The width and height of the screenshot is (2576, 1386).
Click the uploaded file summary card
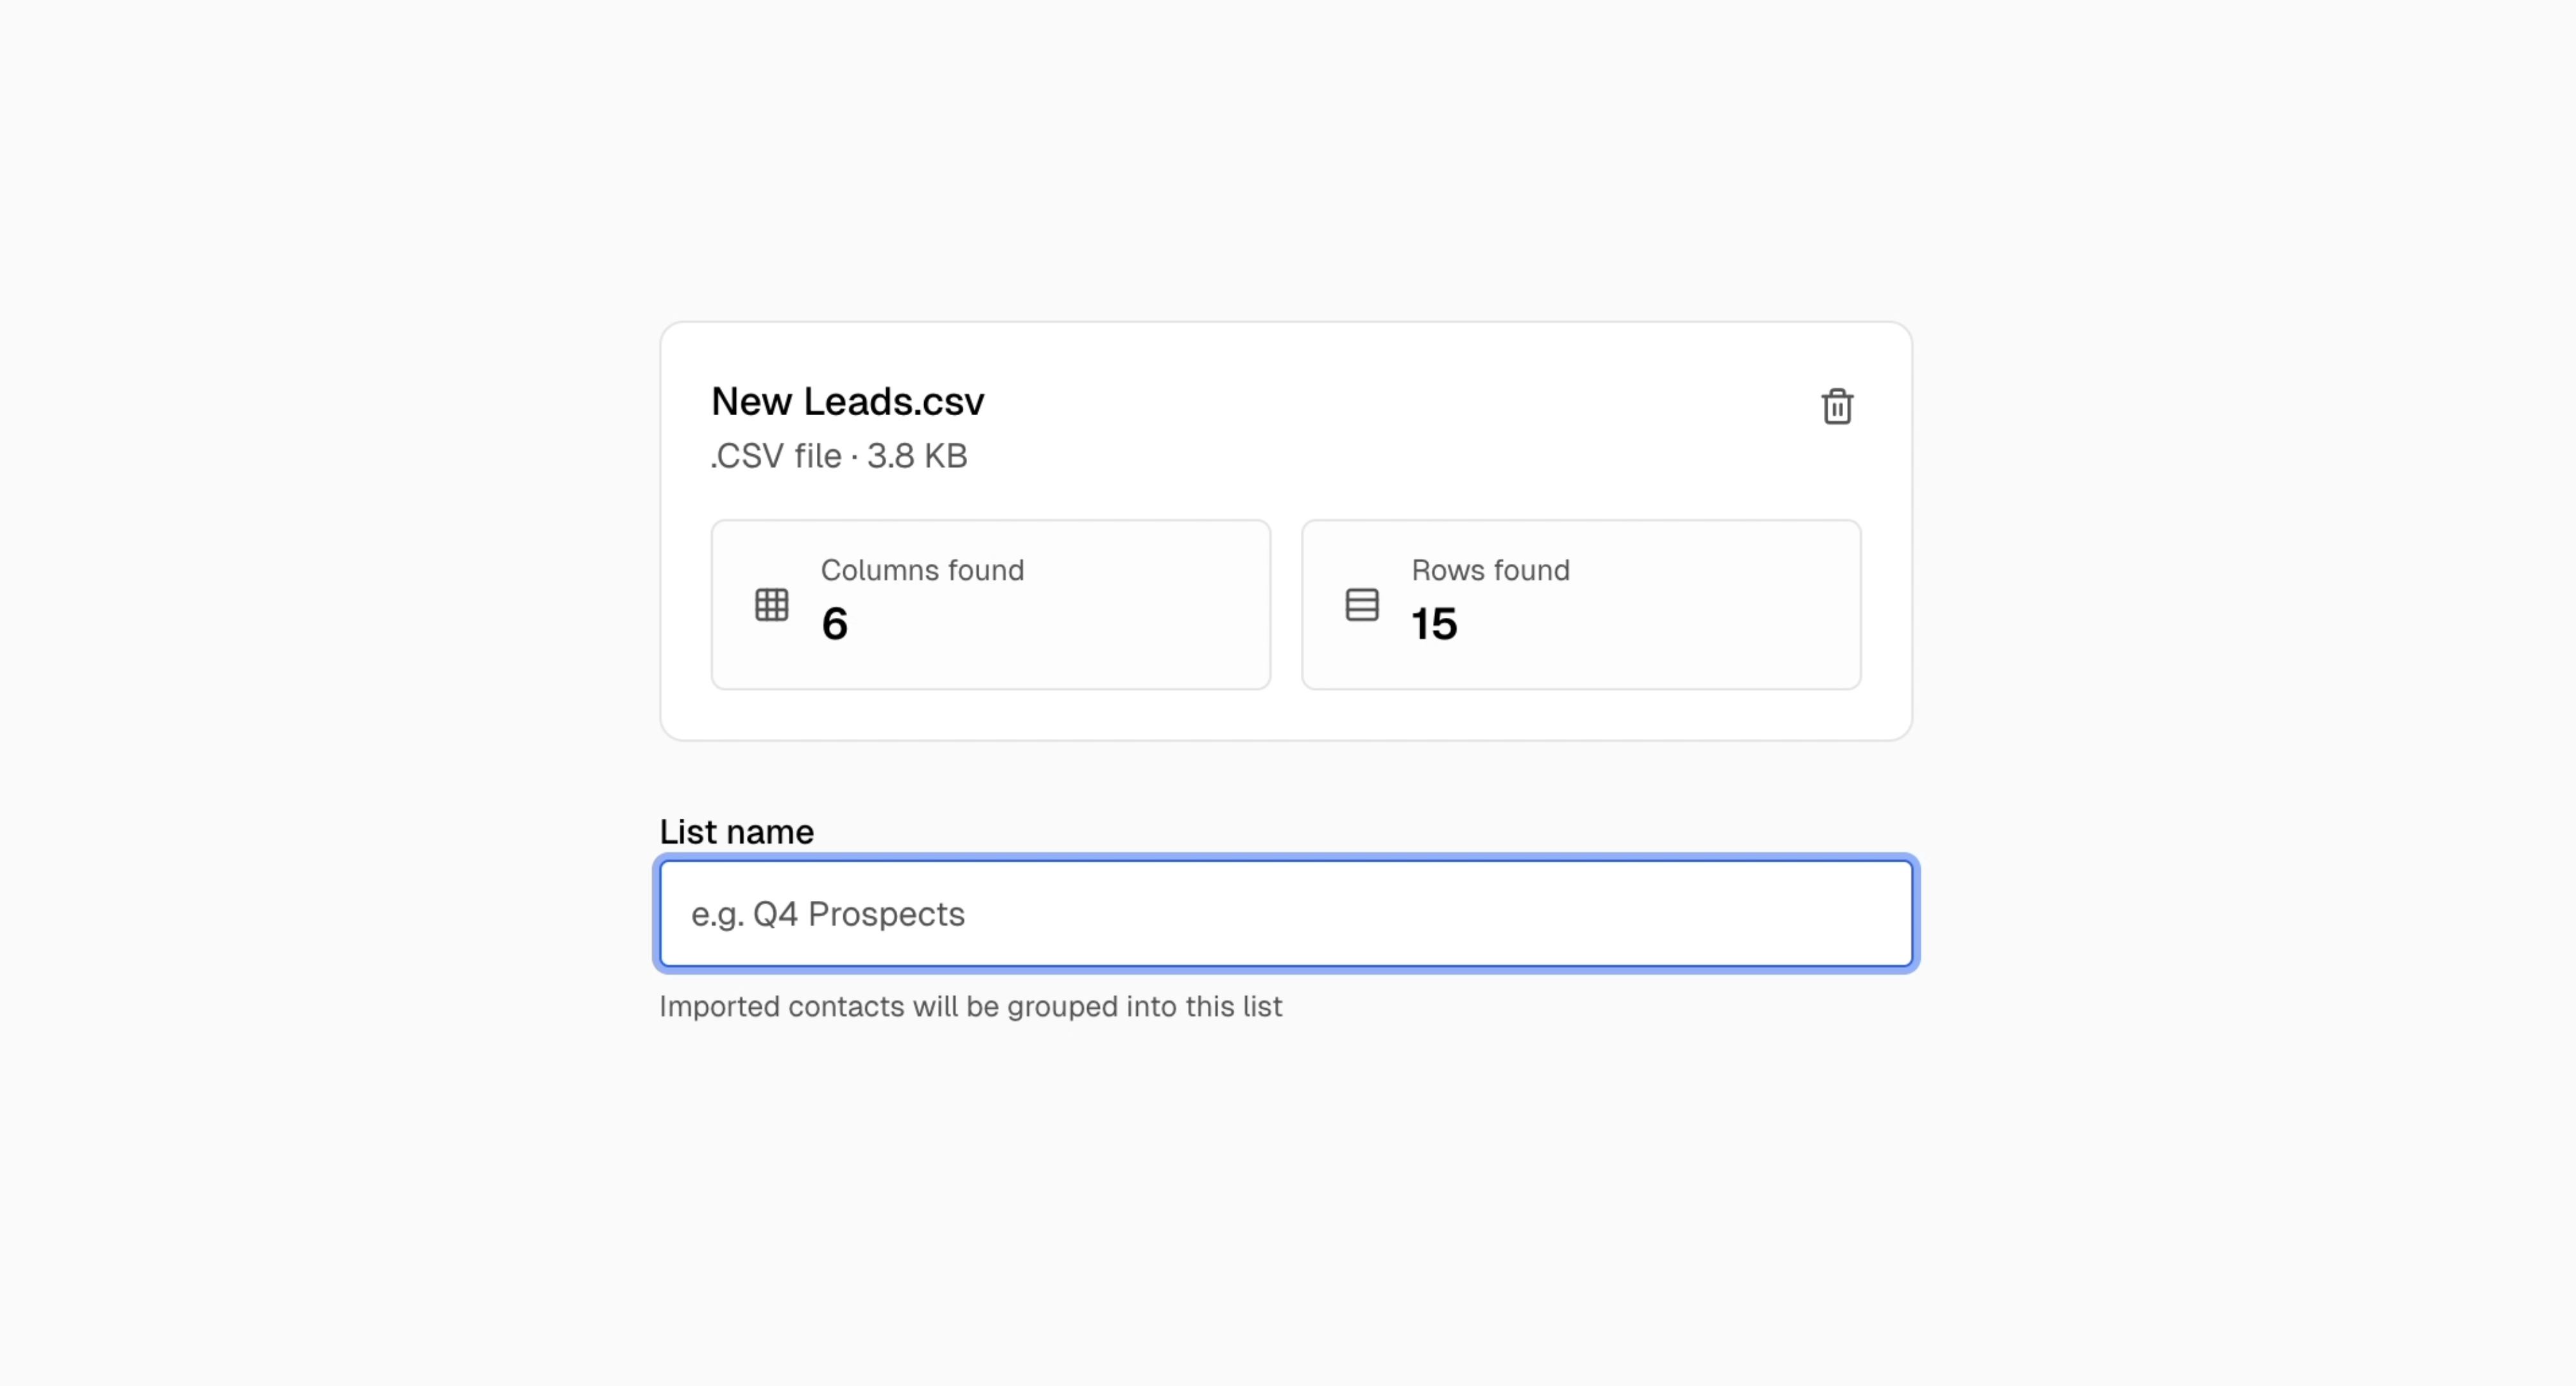[x=1286, y=530]
